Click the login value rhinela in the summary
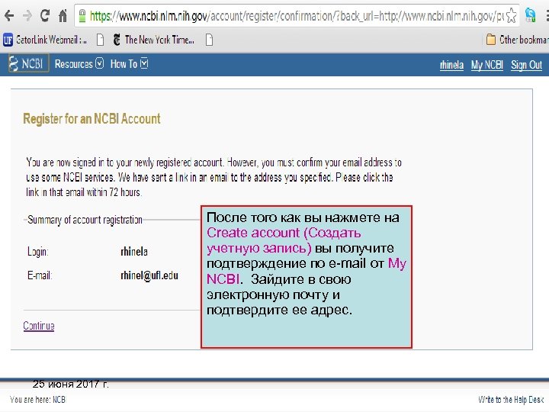 click(x=134, y=252)
